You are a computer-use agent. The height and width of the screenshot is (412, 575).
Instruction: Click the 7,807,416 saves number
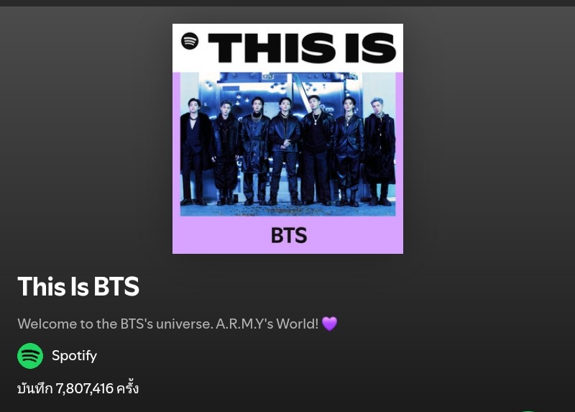pyautogui.click(x=84, y=388)
